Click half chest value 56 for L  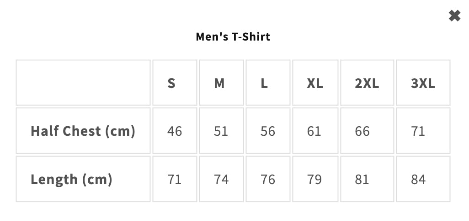tap(268, 131)
